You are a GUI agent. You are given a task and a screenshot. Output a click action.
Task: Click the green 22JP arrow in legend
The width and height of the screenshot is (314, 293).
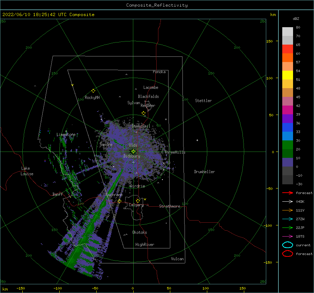(x=287, y=228)
